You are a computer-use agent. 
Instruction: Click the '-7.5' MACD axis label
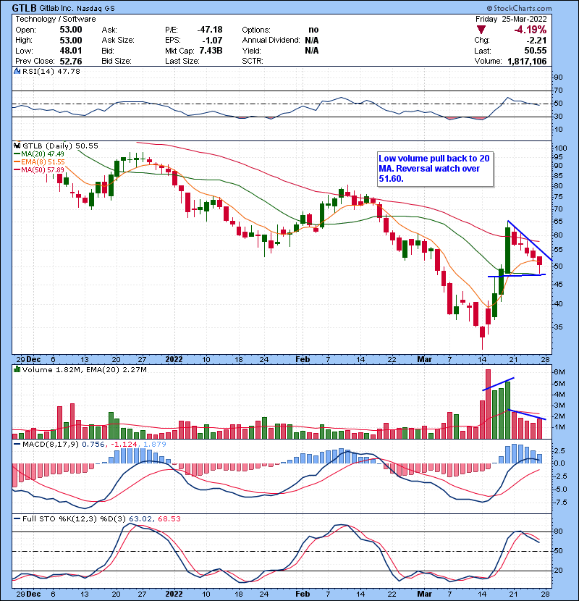[560, 502]
